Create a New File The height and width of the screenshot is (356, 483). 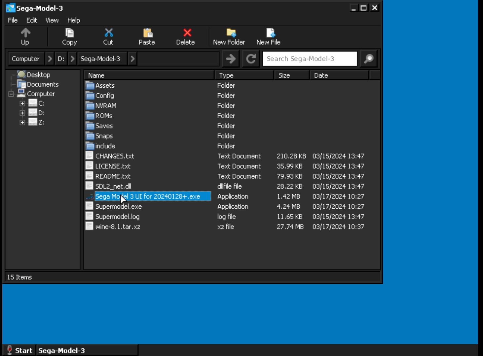[269, 37]
